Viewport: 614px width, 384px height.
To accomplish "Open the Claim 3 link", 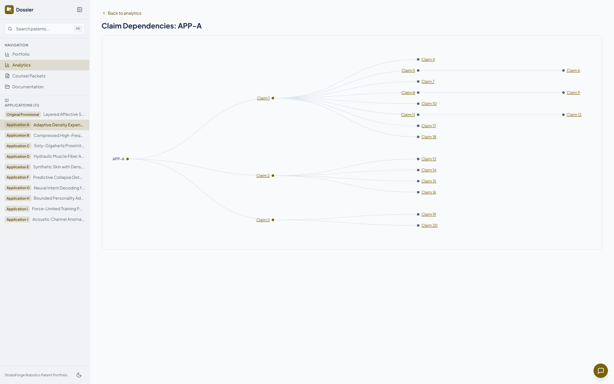I will click(x=263, y=220).
